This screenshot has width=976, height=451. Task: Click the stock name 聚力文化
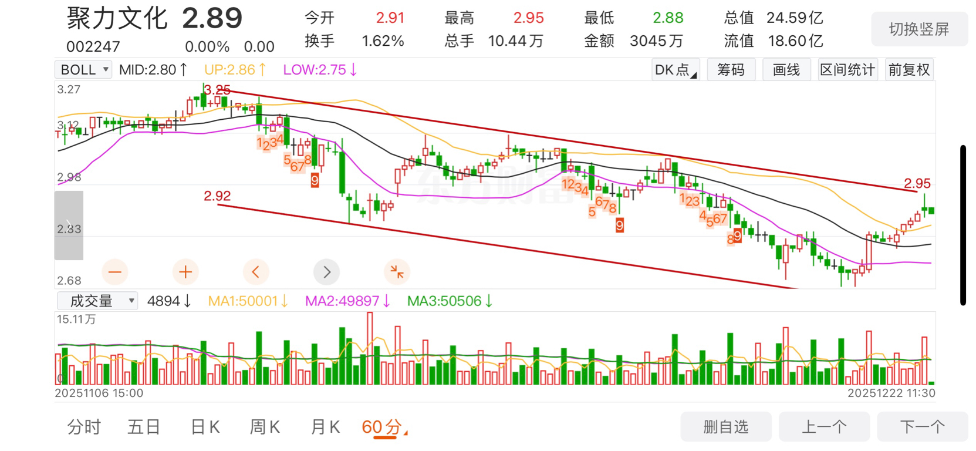[x=117, y=19]
